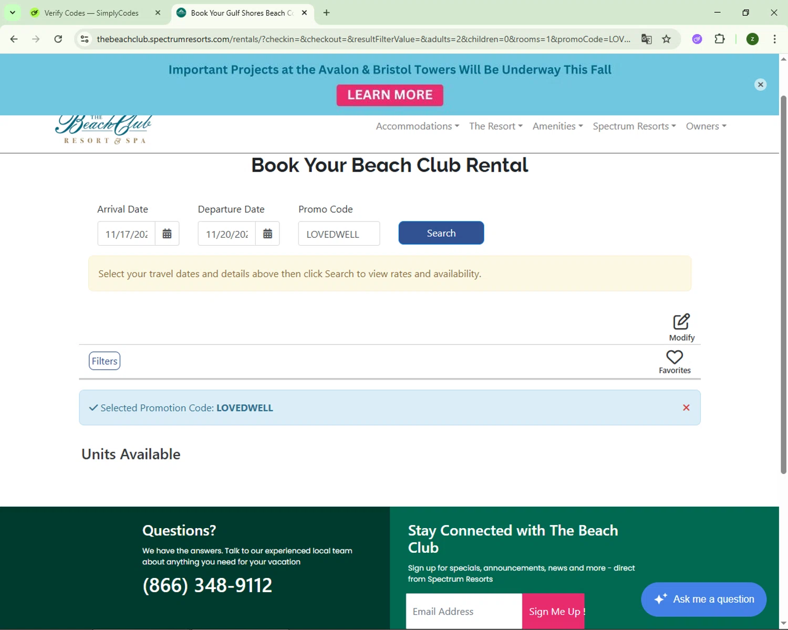The image size is (788, 630).
Task: Click the 'Units Available' heading
Action: tap(131, 454)
